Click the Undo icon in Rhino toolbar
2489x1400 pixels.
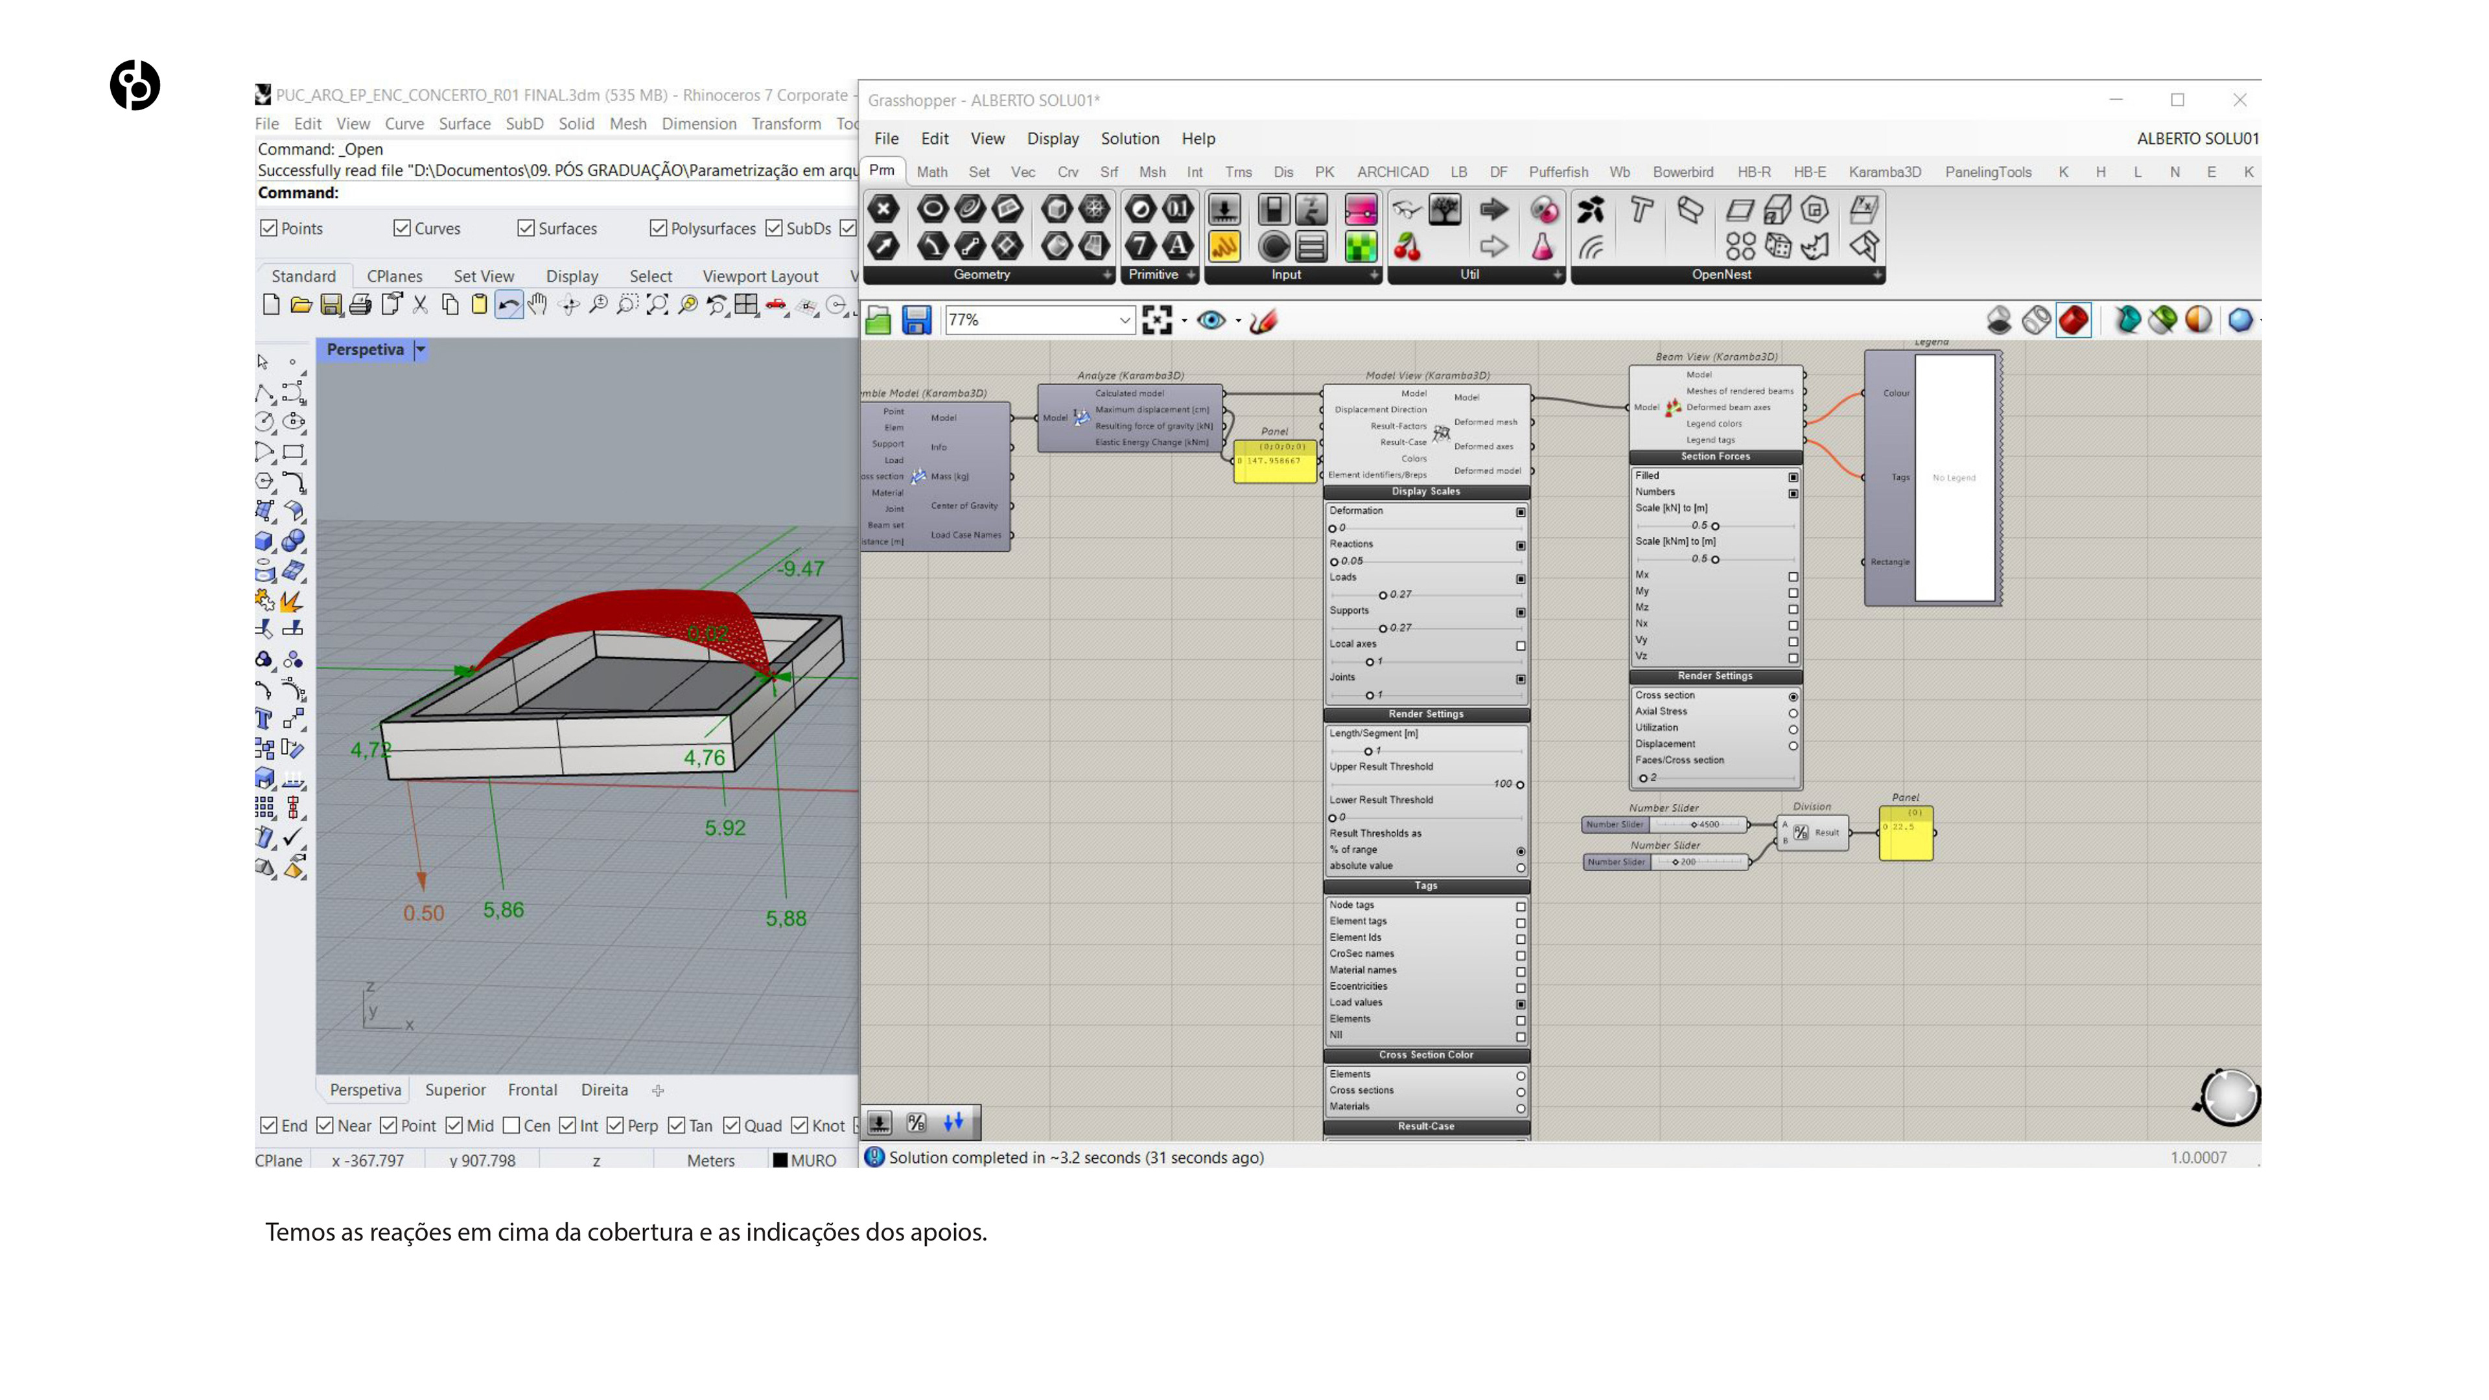point(508,305)
